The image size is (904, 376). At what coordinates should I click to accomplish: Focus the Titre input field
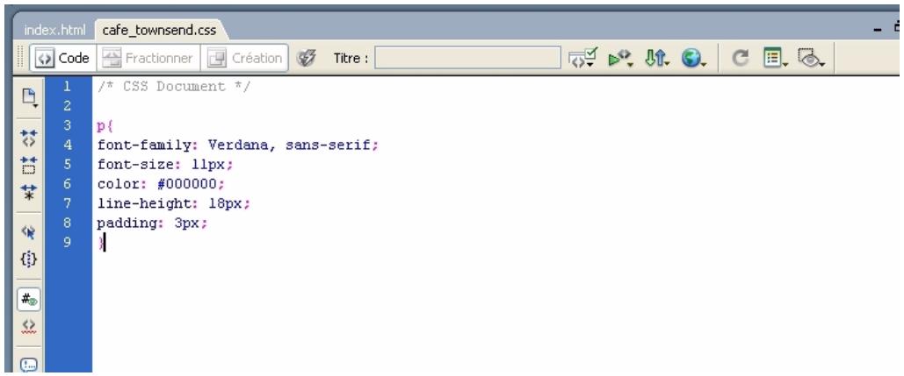click(467, 58)
